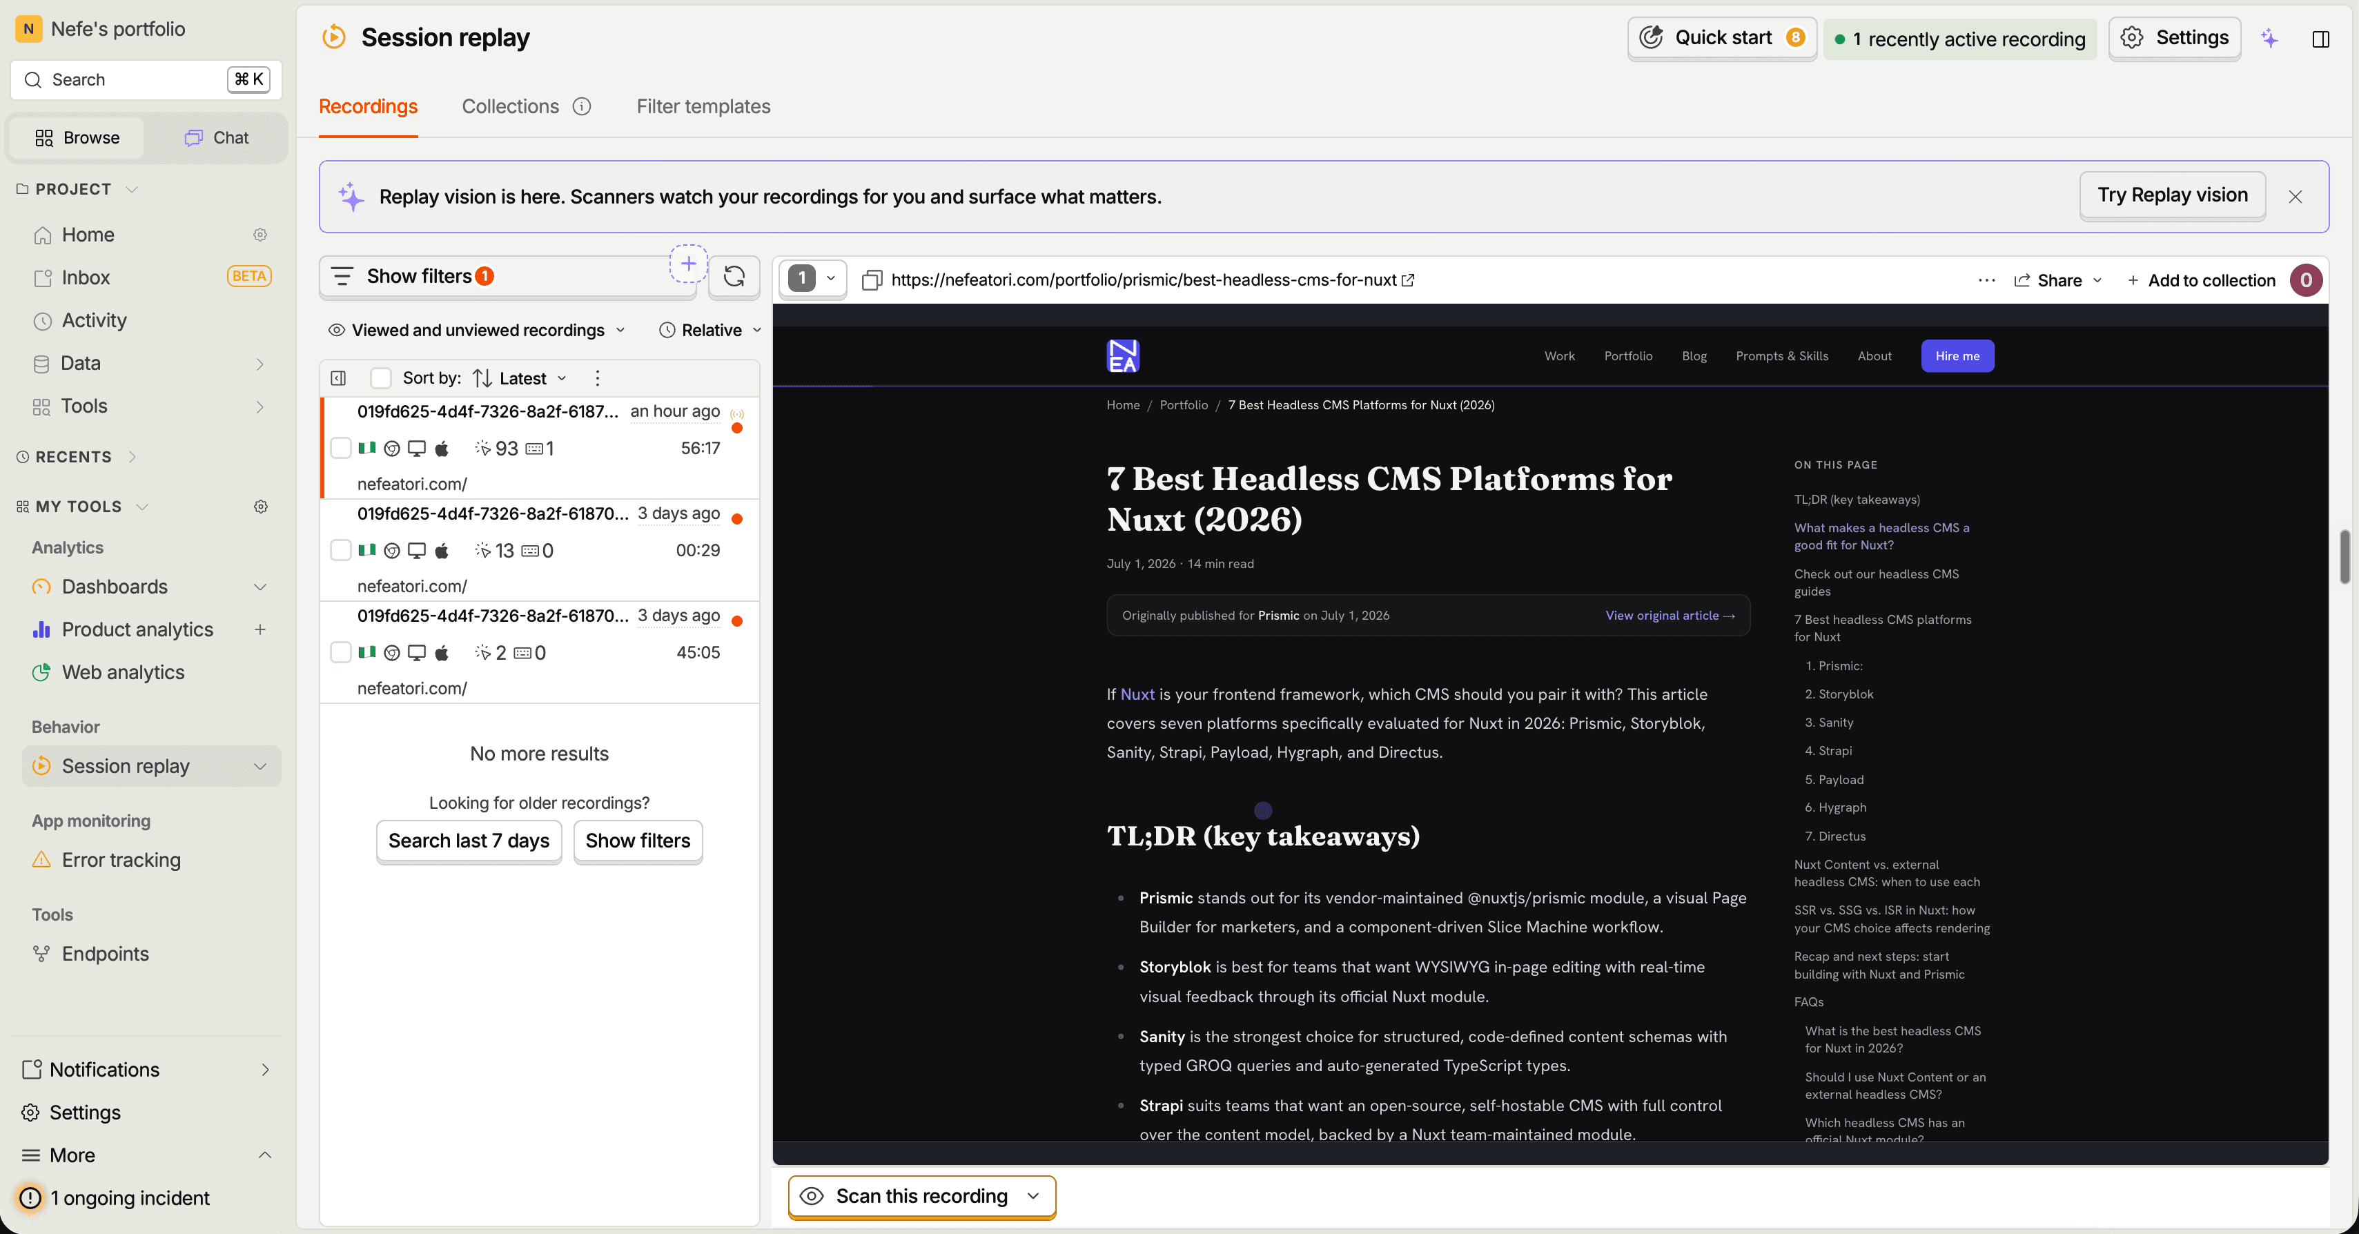
Task: Click Add to collection
Action: click(x=2200, y=280)
